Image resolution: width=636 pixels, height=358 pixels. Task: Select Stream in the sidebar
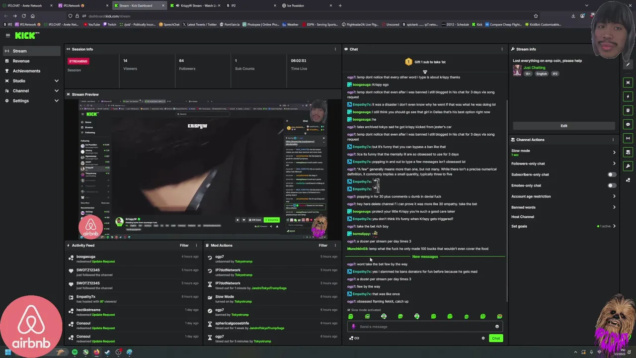[32, 51]
